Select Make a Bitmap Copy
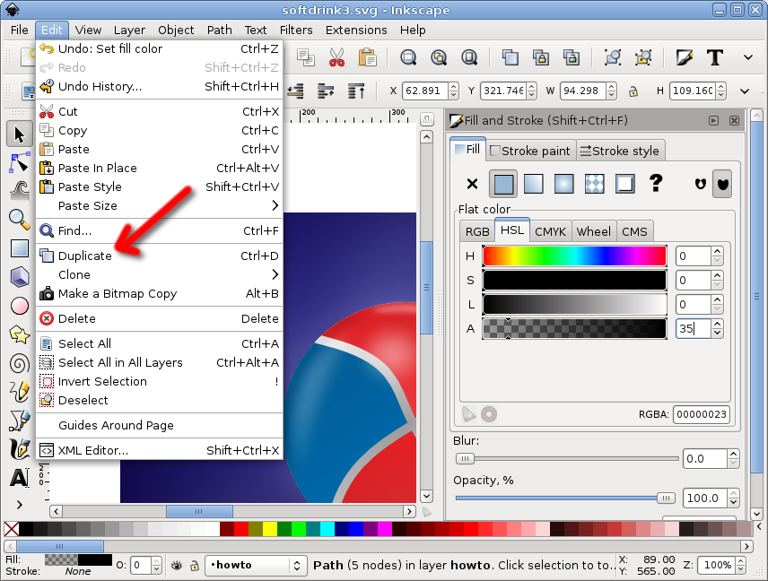This screenshot has height=581, width=768. point(160,294)
